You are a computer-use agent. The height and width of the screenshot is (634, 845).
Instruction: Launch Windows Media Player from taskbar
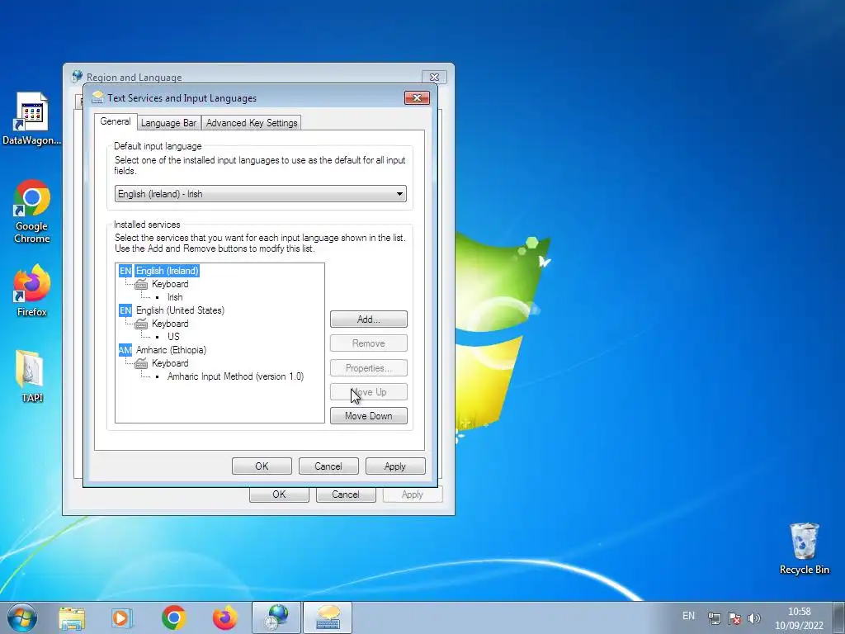click(x=122, y=617)
